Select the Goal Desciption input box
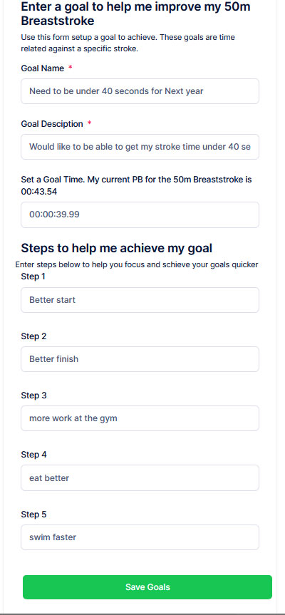 (x=140, y=147)
